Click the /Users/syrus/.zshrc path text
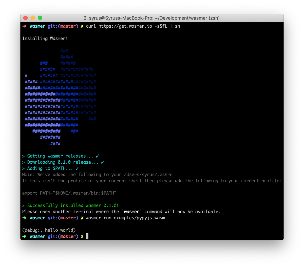 pos(148,175)
